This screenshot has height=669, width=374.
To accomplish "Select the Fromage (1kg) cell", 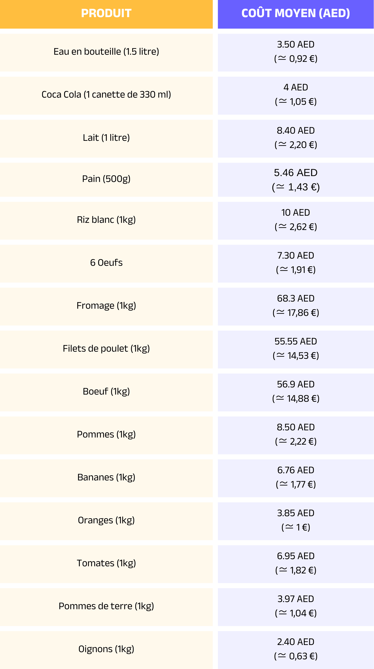I will click(106, 306).
